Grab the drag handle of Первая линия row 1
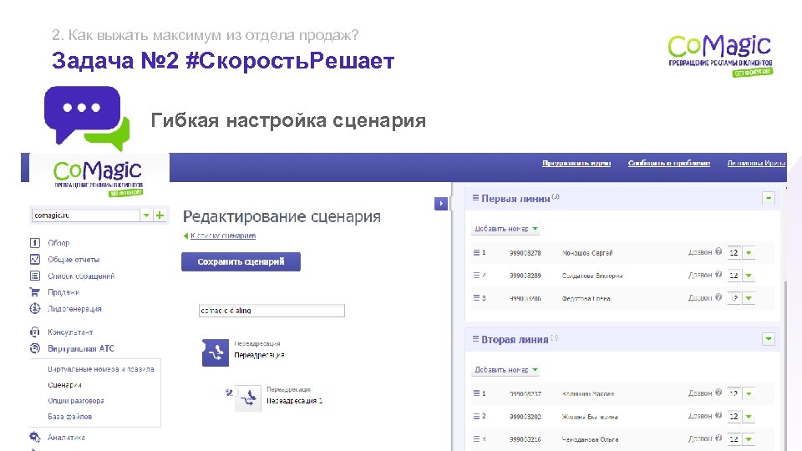Viewport: 802px width, 451px height. tap(476, 252)
